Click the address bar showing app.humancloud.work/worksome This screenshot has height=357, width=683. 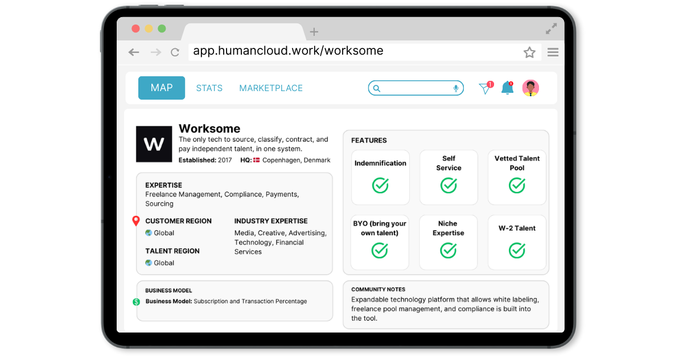[x=364, y=52]
